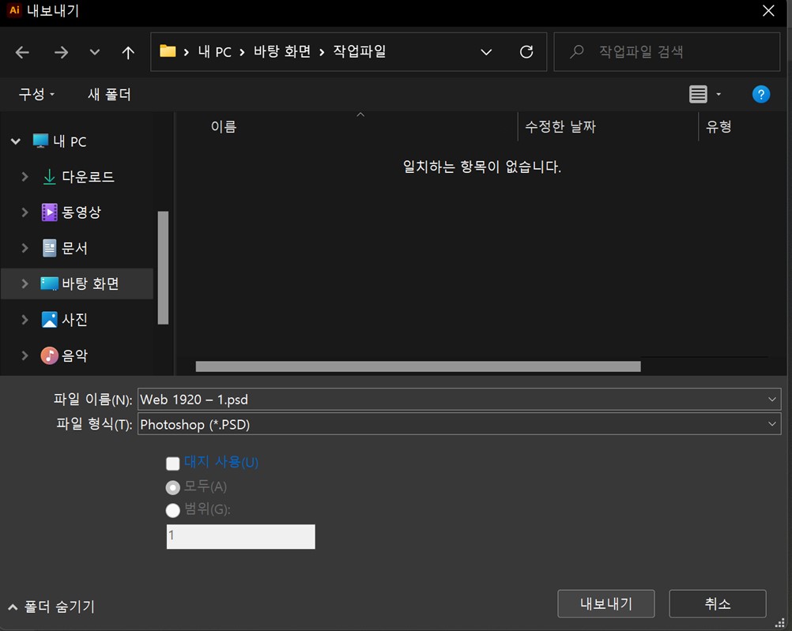
Task: Click the 작업파일 검색 search field
Action: coord(667,51)
